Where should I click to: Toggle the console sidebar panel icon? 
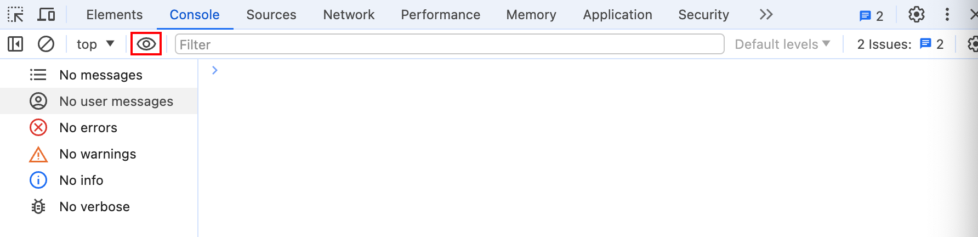click(x=15, y=44)
